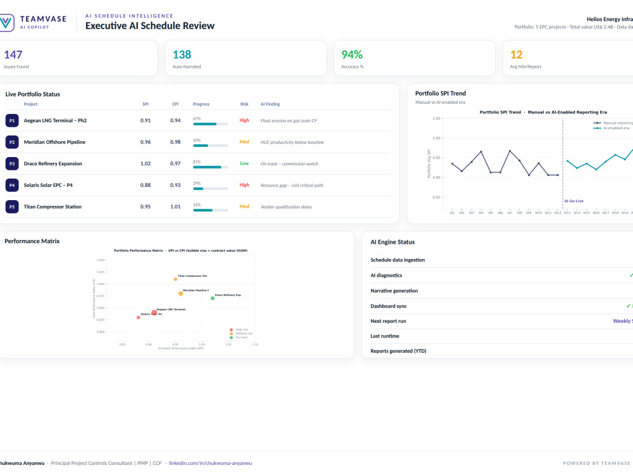Click the Project column header

tap(30, 104)
